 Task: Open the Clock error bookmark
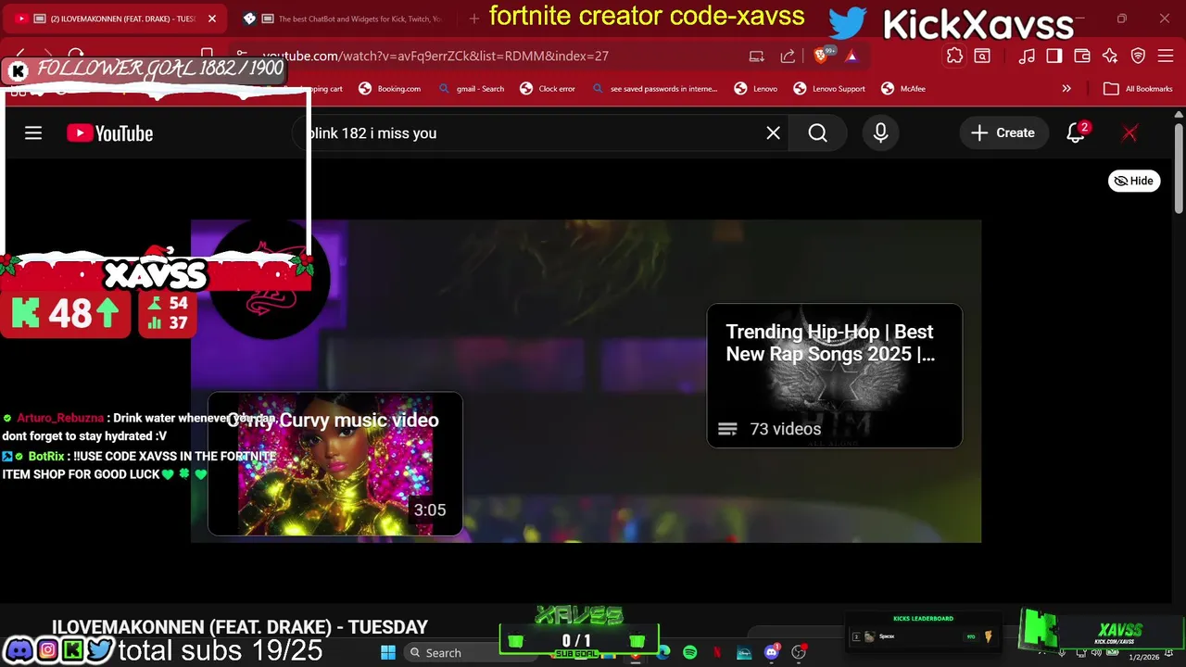(x=548, y=89)
